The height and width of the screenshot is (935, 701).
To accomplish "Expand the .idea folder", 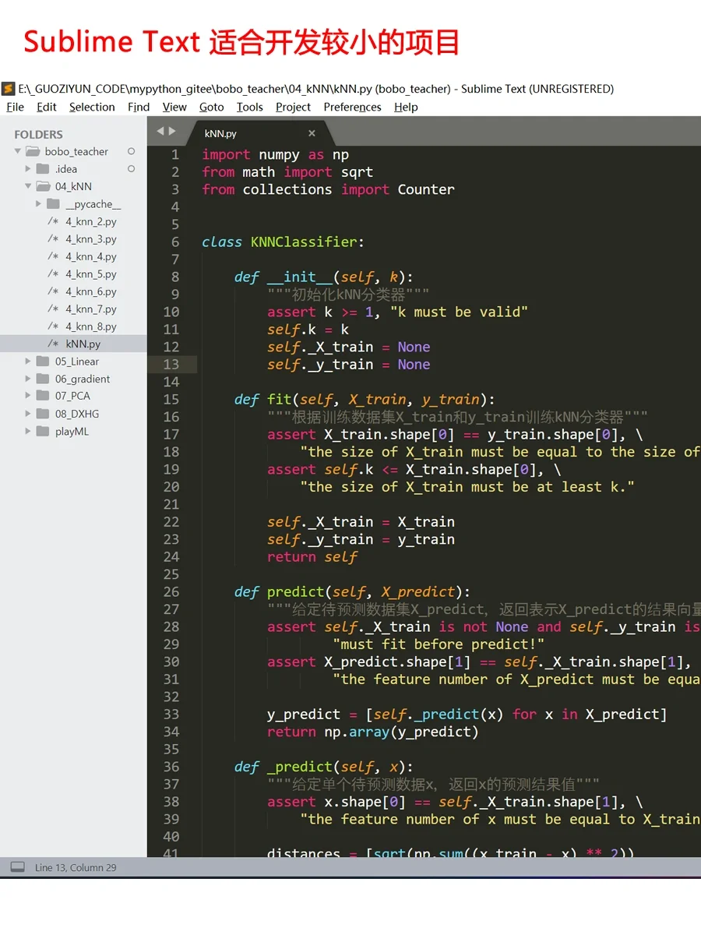I will (x=28, y=169).
